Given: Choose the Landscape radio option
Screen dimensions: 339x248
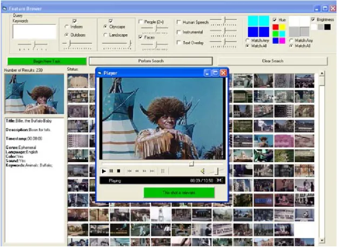Looking at the screenshot, I should coord(105,35).
